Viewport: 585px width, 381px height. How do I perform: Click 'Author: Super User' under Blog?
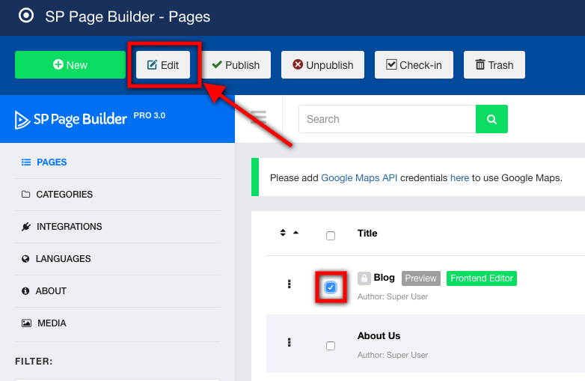click(x=393, y=296)
